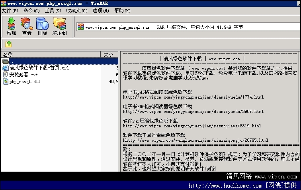Click the archive icon in address bar
Image resolution: width=301 pixels, height=190 pixels.
point(80,27)
